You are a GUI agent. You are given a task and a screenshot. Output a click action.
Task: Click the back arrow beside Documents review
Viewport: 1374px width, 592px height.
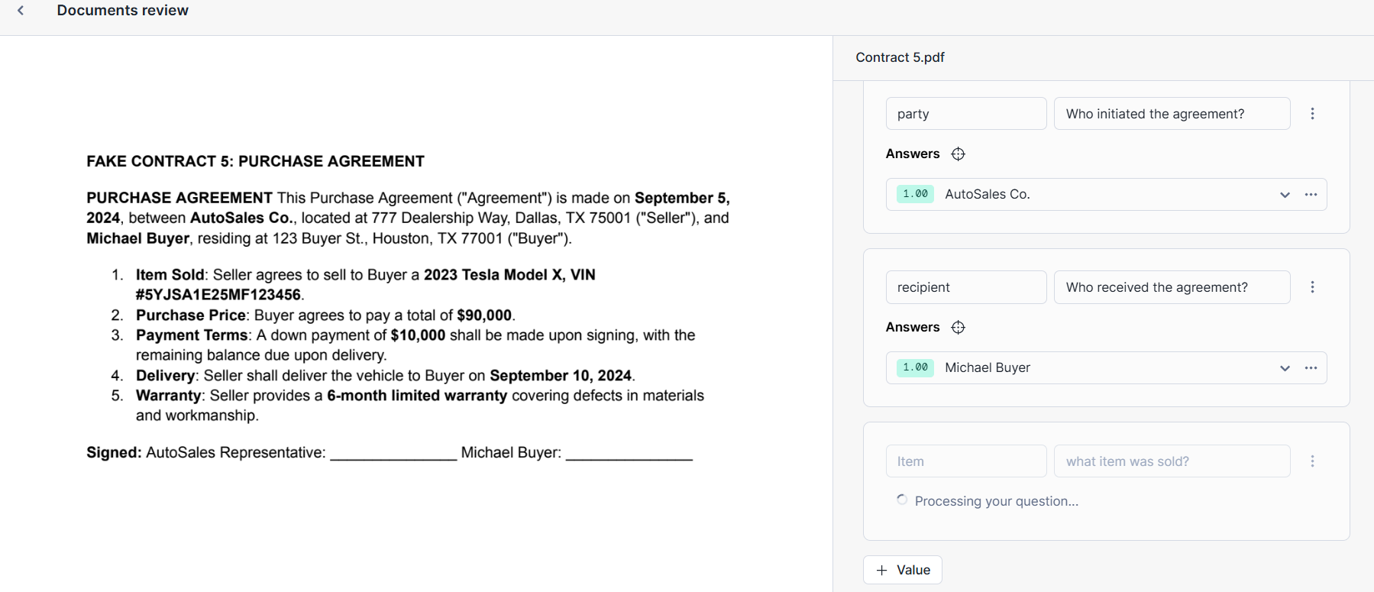[21, 11]
